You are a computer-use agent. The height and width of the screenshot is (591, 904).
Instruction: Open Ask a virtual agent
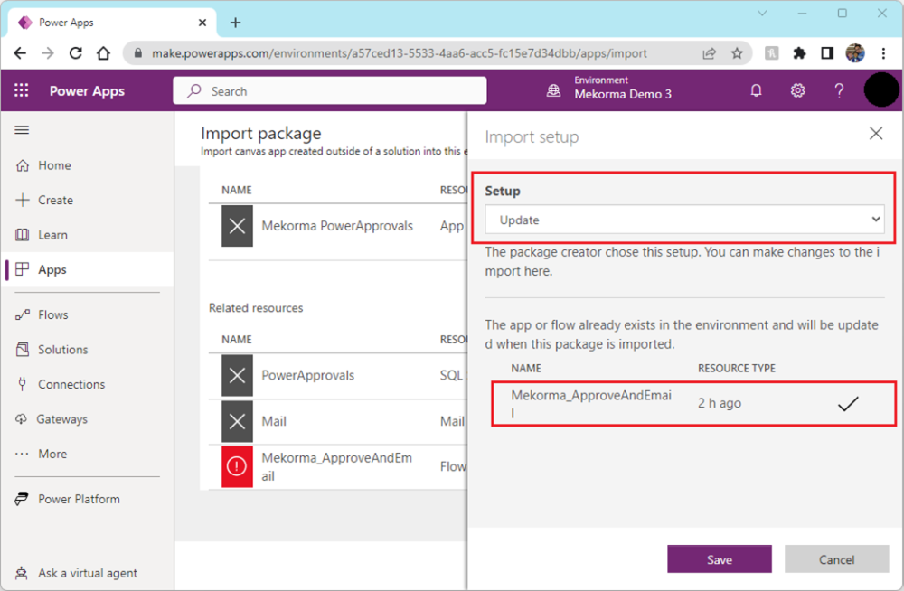[x=88, y=573]
